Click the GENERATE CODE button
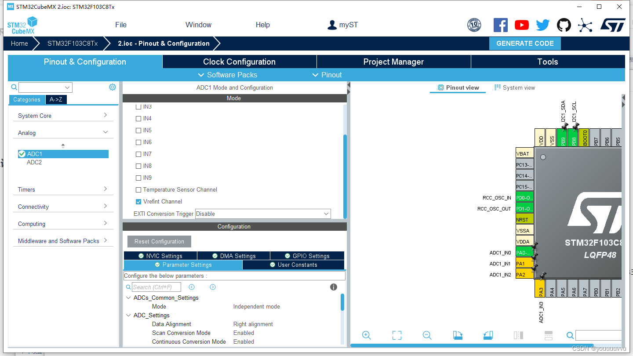The image size is (633, 356). pos(525,43)
